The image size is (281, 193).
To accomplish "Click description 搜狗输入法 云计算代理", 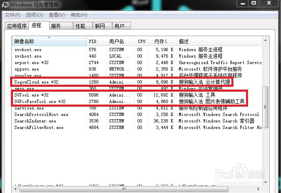I will click(204, 82).
